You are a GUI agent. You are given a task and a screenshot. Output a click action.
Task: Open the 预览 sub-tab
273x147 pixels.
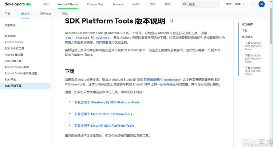tap(65, 13)
